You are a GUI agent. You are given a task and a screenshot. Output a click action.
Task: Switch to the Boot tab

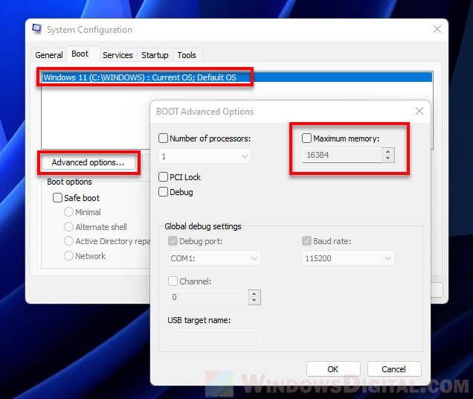pos(80,54)
